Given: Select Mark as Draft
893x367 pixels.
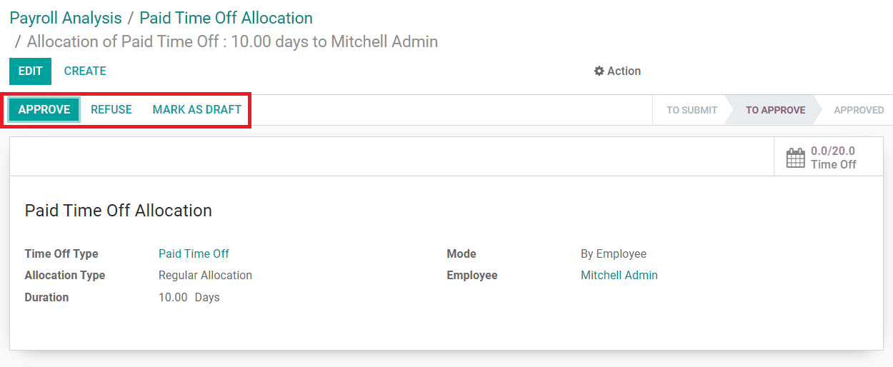Looking at the screenshot, I should pyautogui.click(x=197, y=109).
